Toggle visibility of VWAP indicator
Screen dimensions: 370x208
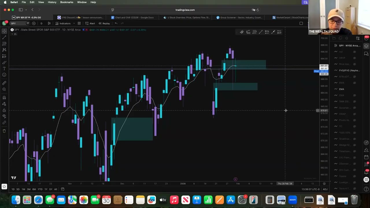354,114
